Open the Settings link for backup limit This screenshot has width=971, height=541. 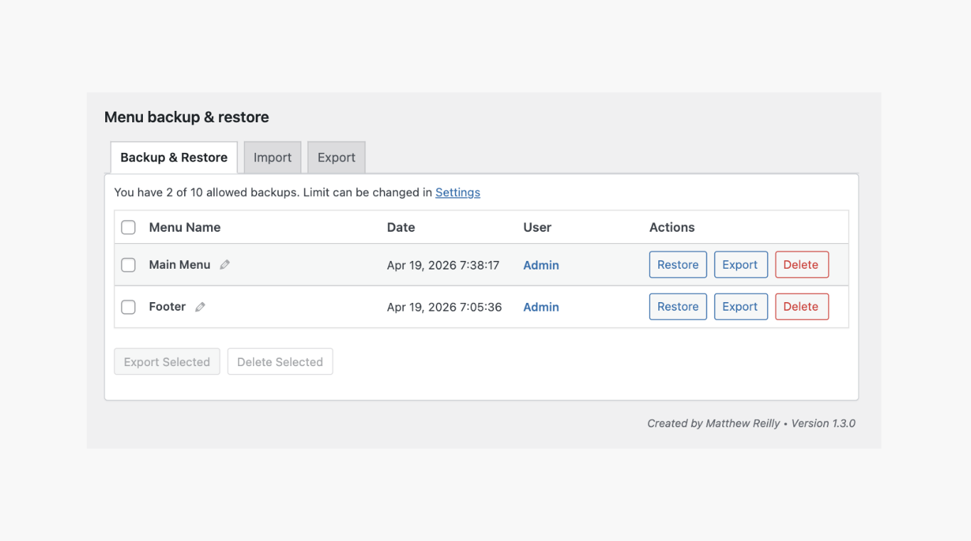[457, 193]
